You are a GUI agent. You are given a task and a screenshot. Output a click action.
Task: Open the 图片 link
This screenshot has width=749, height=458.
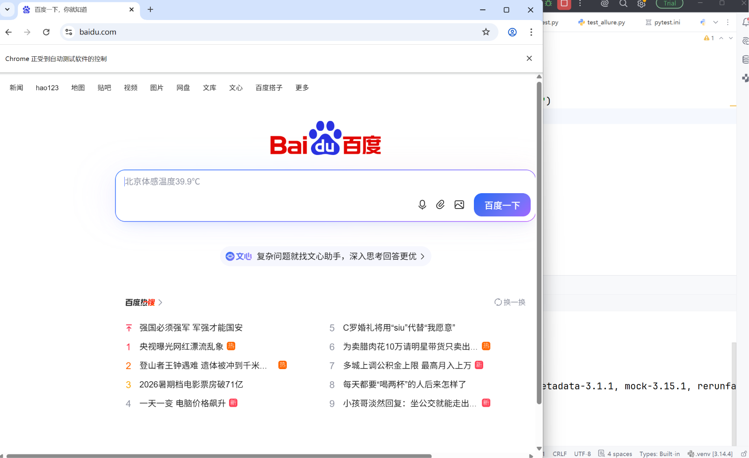pyautogui.click(x=157, y=88)
